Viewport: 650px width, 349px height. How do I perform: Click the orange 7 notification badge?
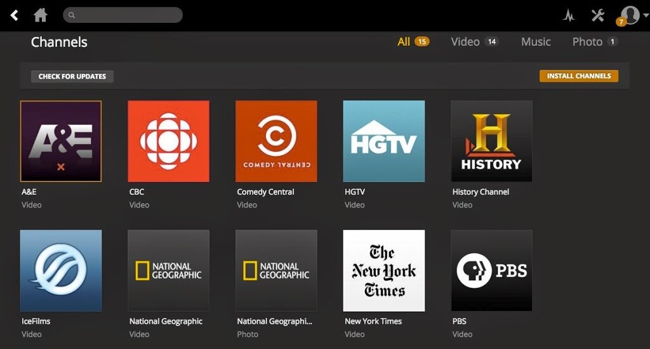[621, 22]
